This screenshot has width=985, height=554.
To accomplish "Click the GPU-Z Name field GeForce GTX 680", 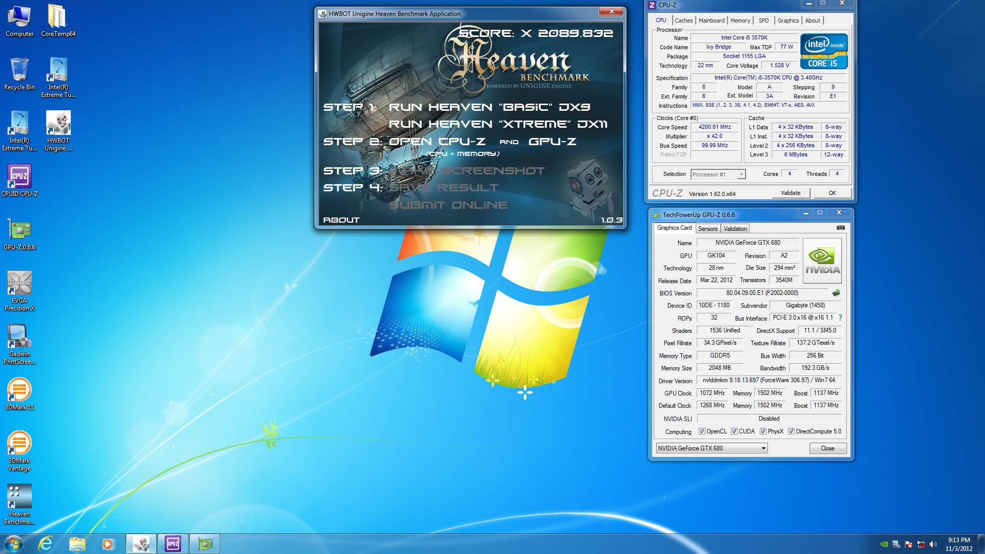I will coord(747,243).
